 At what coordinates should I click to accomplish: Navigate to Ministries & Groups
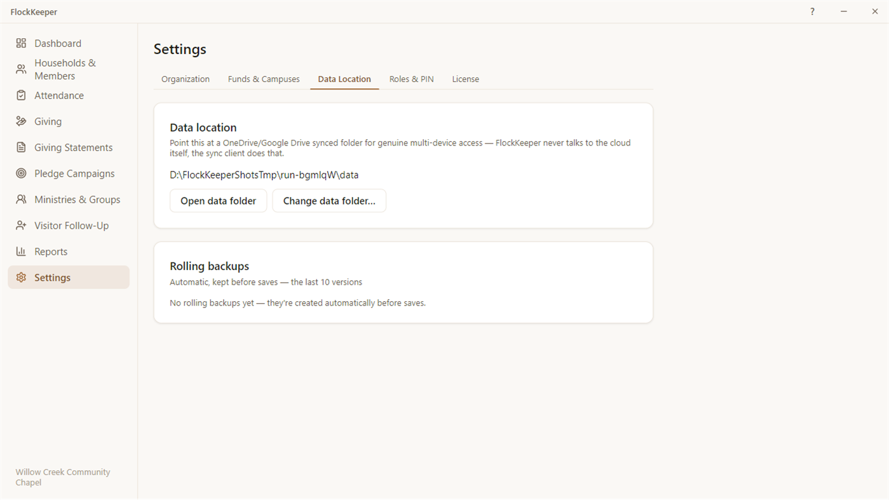click(x=69, y=199)
